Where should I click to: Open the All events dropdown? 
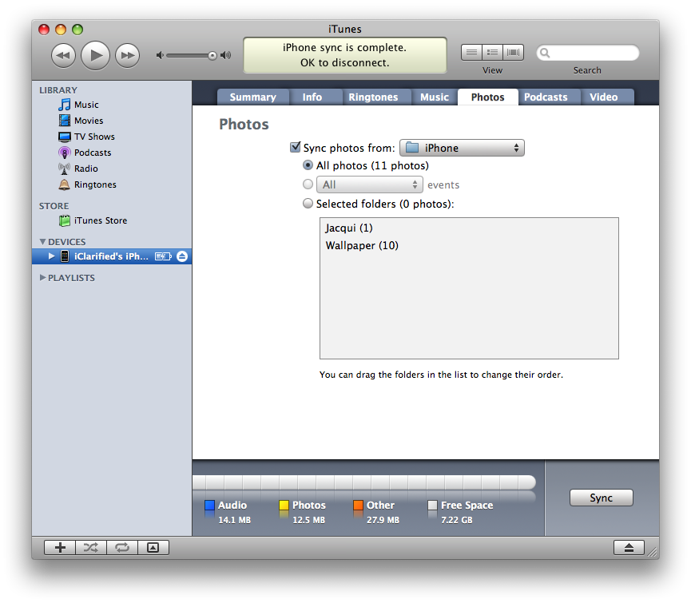coord(370,184)
